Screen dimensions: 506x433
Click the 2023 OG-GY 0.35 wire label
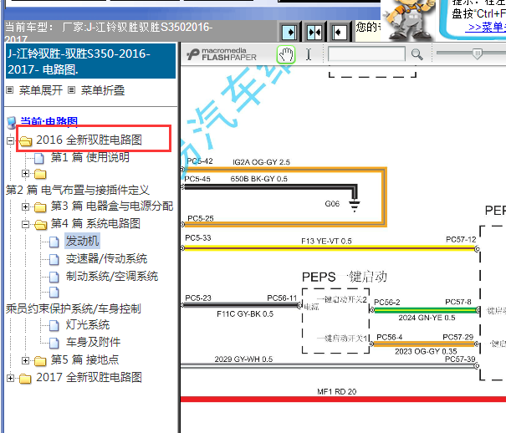[426, 351]
